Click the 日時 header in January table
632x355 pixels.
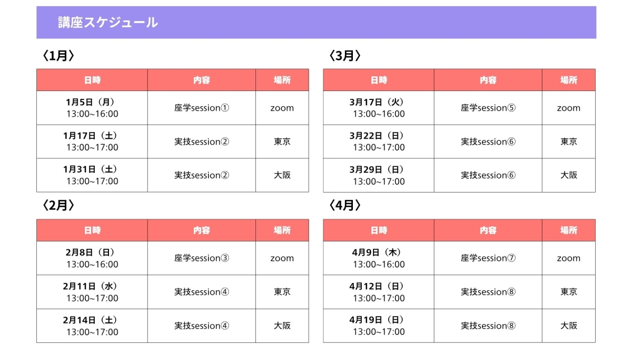pyautogui.click(x=92, y=80)
